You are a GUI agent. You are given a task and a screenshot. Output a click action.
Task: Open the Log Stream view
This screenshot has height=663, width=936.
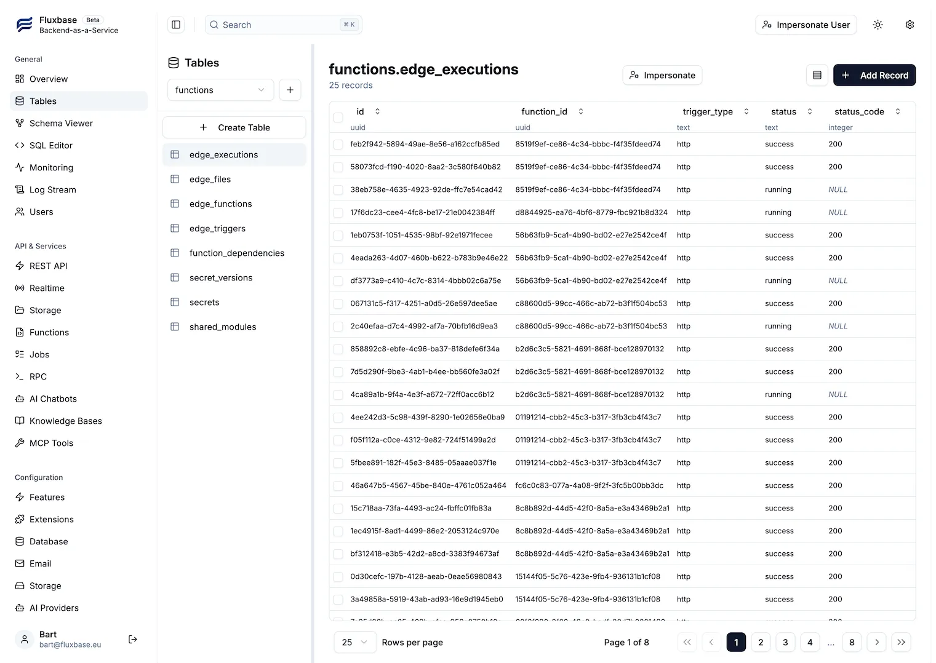point(52,189)
